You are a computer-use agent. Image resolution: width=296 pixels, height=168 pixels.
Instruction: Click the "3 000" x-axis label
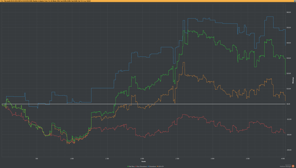tap(212, 159)
